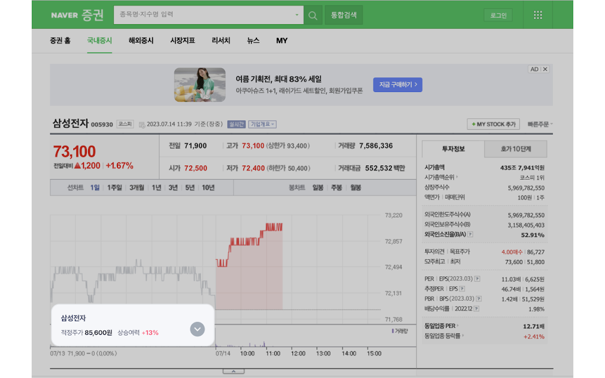This screenshot has width=605, height=378.
Task: Click the help icon next to 배당수익률 2022.12
Action: pos(477,308)
